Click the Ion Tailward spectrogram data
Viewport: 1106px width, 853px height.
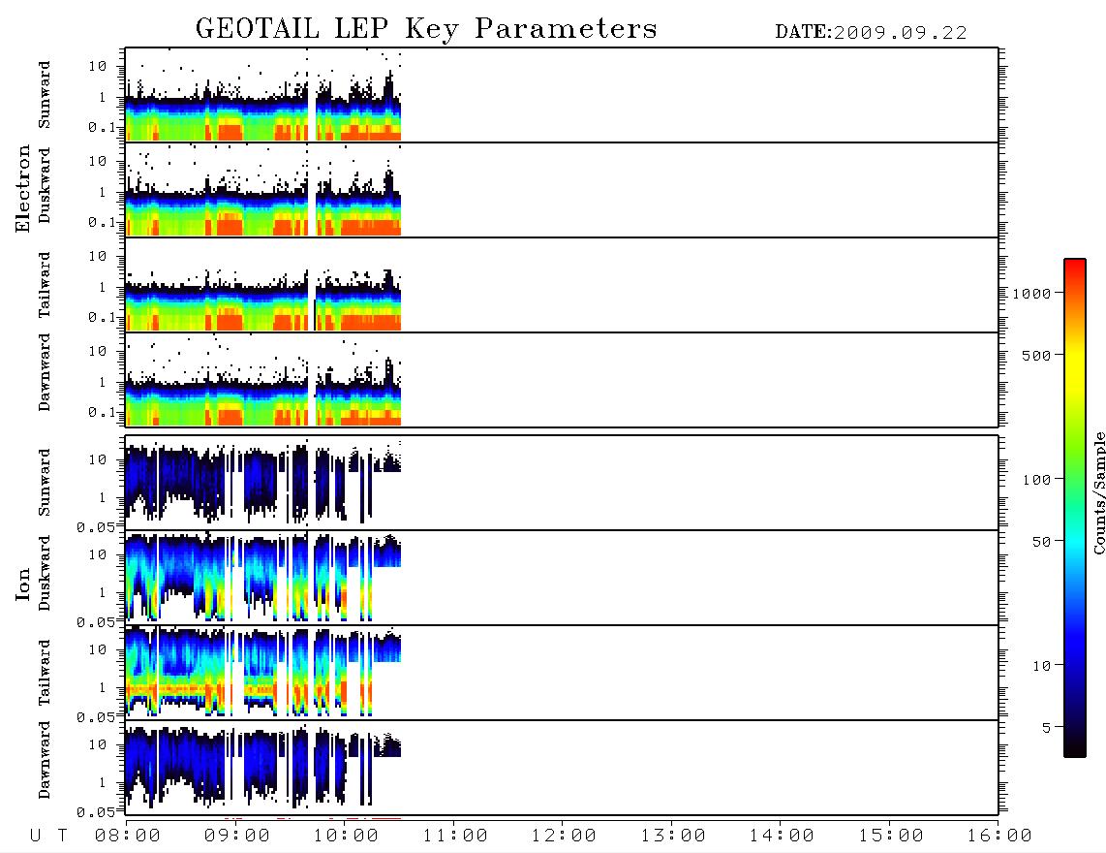click(263, 673)
